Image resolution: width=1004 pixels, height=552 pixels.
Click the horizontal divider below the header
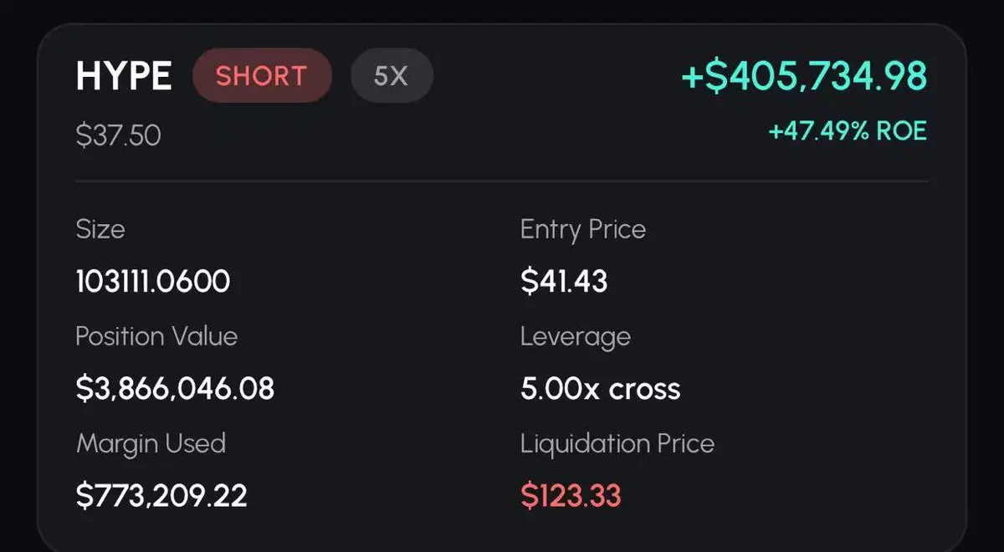(502, 181)
